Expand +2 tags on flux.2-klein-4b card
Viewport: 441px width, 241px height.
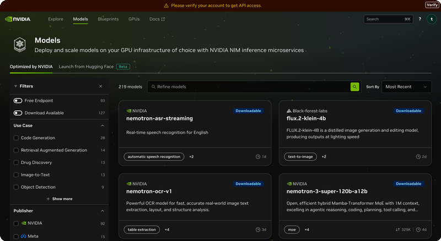click(324, 157)
